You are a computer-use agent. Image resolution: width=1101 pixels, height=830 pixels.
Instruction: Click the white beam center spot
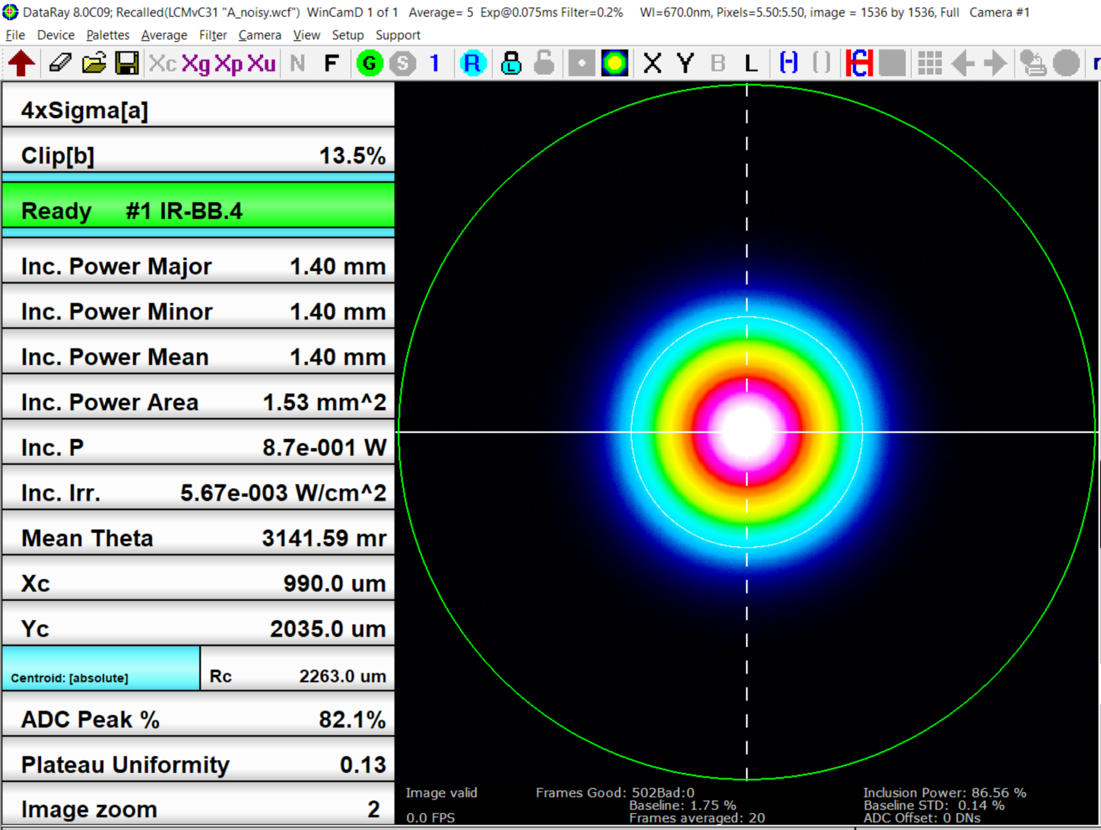click(x=747, y=432)
